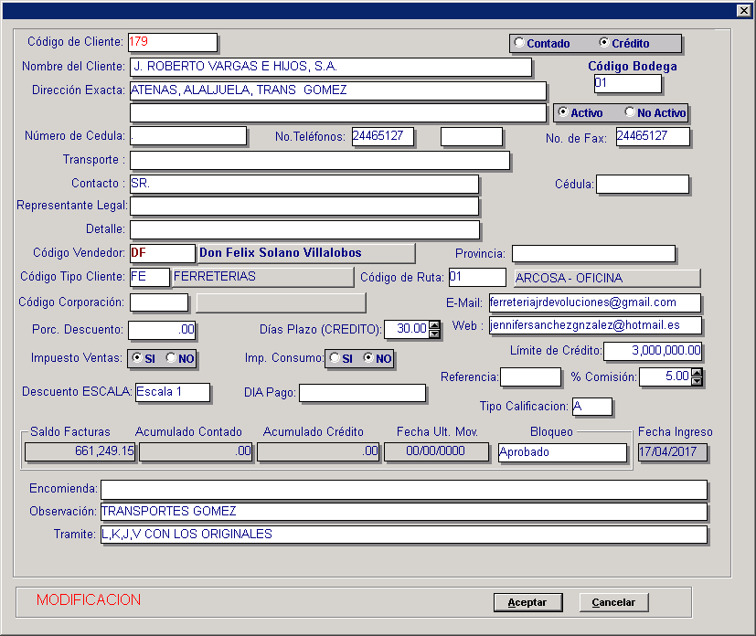Click the Aceptar button
Image resolution: width=756 pixels, height=636 pixels.
(528, 602)
